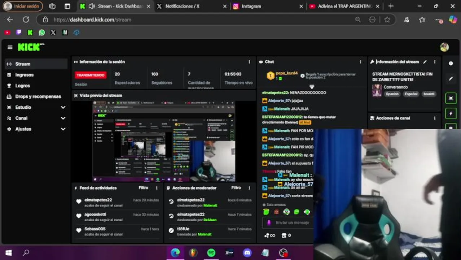Click the Conversando category thumbnail

click(377, 91)
